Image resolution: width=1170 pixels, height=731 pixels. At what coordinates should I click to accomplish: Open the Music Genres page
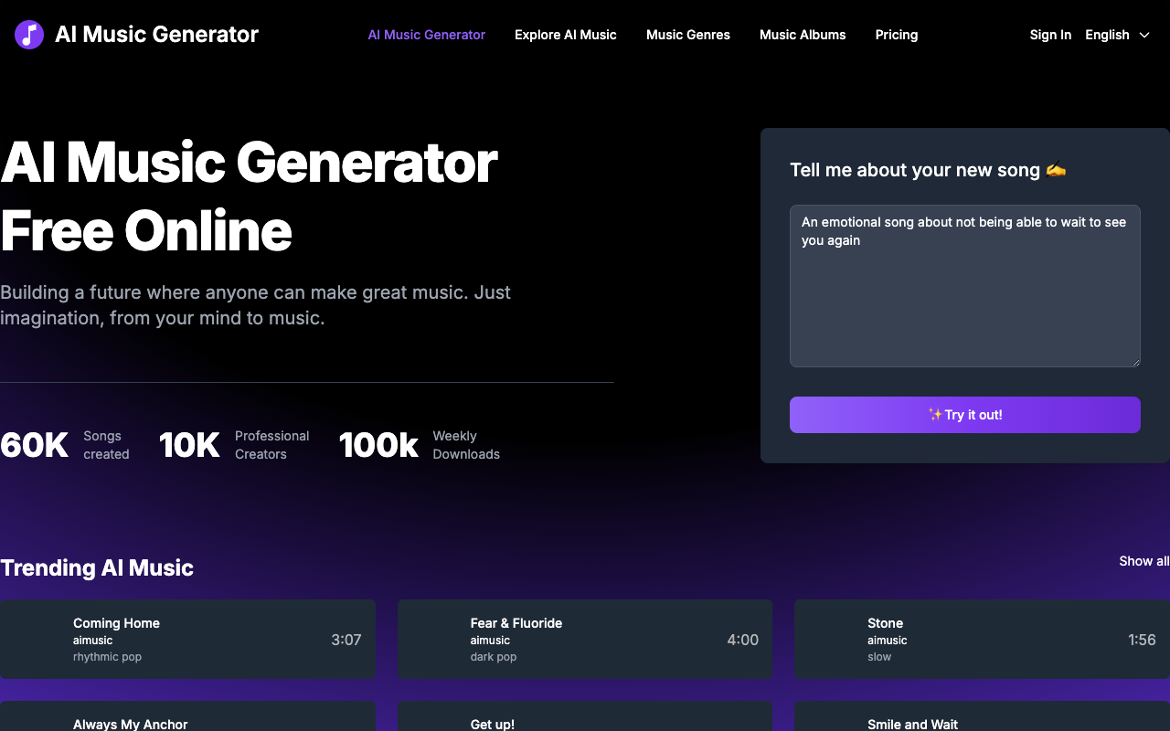point(688,35)
